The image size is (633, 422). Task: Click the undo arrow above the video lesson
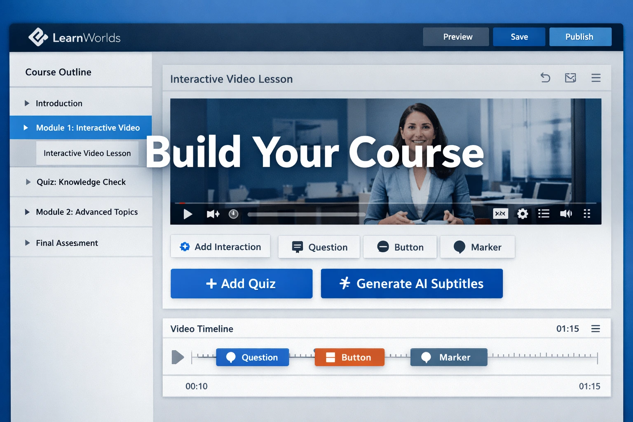pyautogui.click(x=545, y=77)
